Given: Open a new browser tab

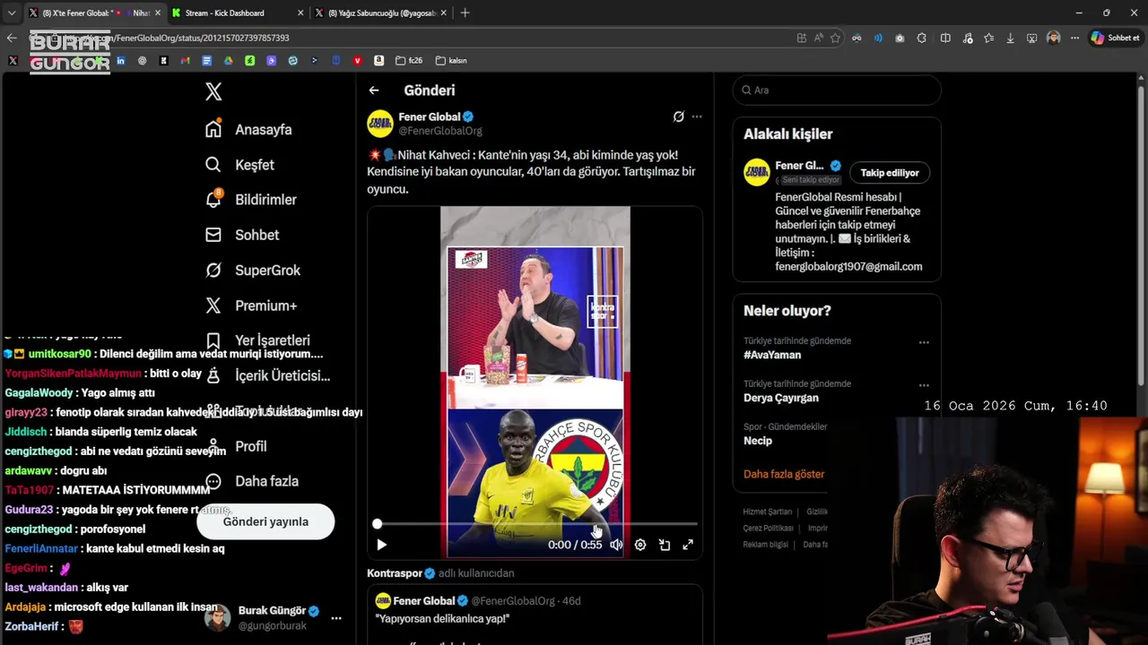Looking at the screenshot, I should [465, 13].
